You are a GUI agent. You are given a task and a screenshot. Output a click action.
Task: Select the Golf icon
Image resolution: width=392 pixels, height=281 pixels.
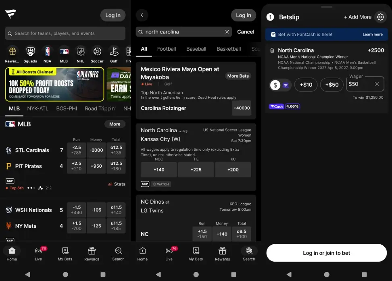tap(114, 52)
